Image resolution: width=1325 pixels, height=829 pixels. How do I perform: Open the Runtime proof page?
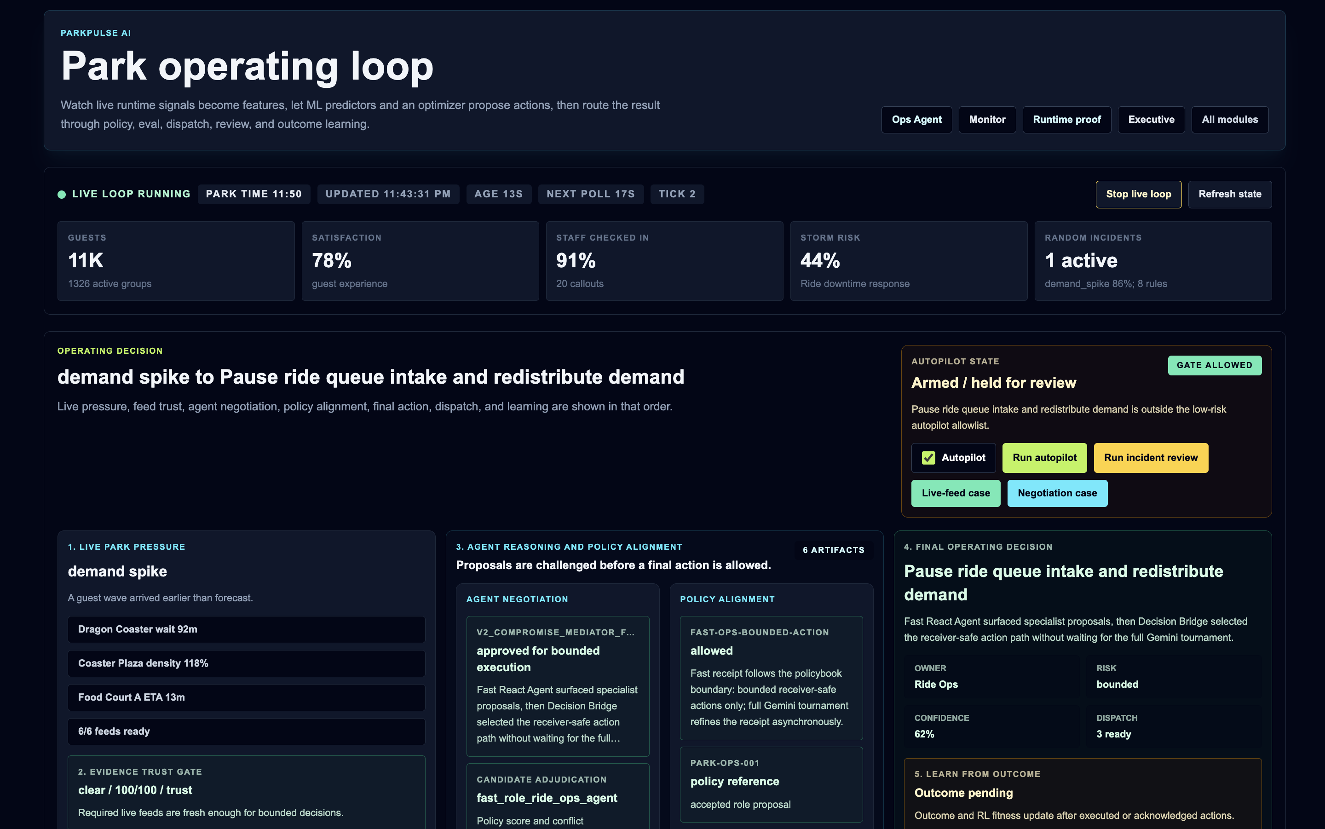coord(1066,120)
